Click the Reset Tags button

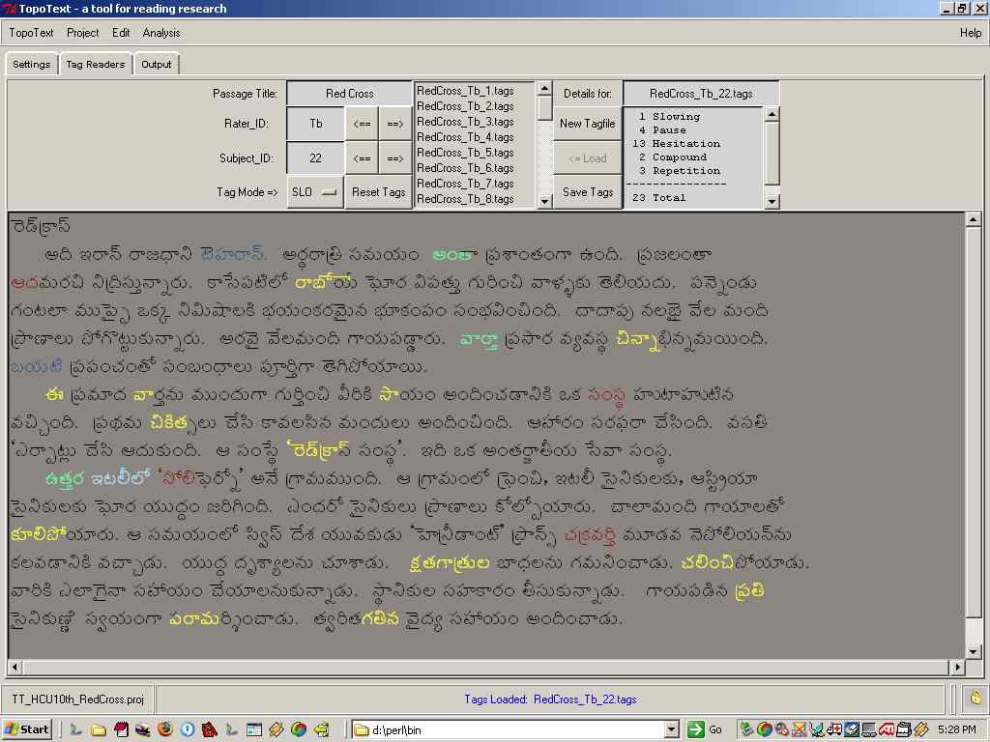pyautogui.click(x=378, y=192)
